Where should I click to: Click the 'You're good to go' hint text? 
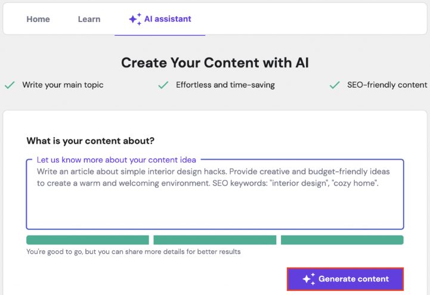[x=134, y=252]
